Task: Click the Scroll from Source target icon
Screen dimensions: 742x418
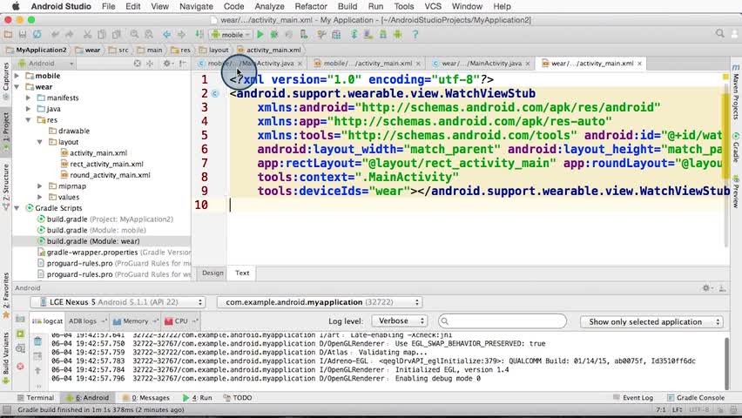Action: pyautogui.click(x=137, y=63)
